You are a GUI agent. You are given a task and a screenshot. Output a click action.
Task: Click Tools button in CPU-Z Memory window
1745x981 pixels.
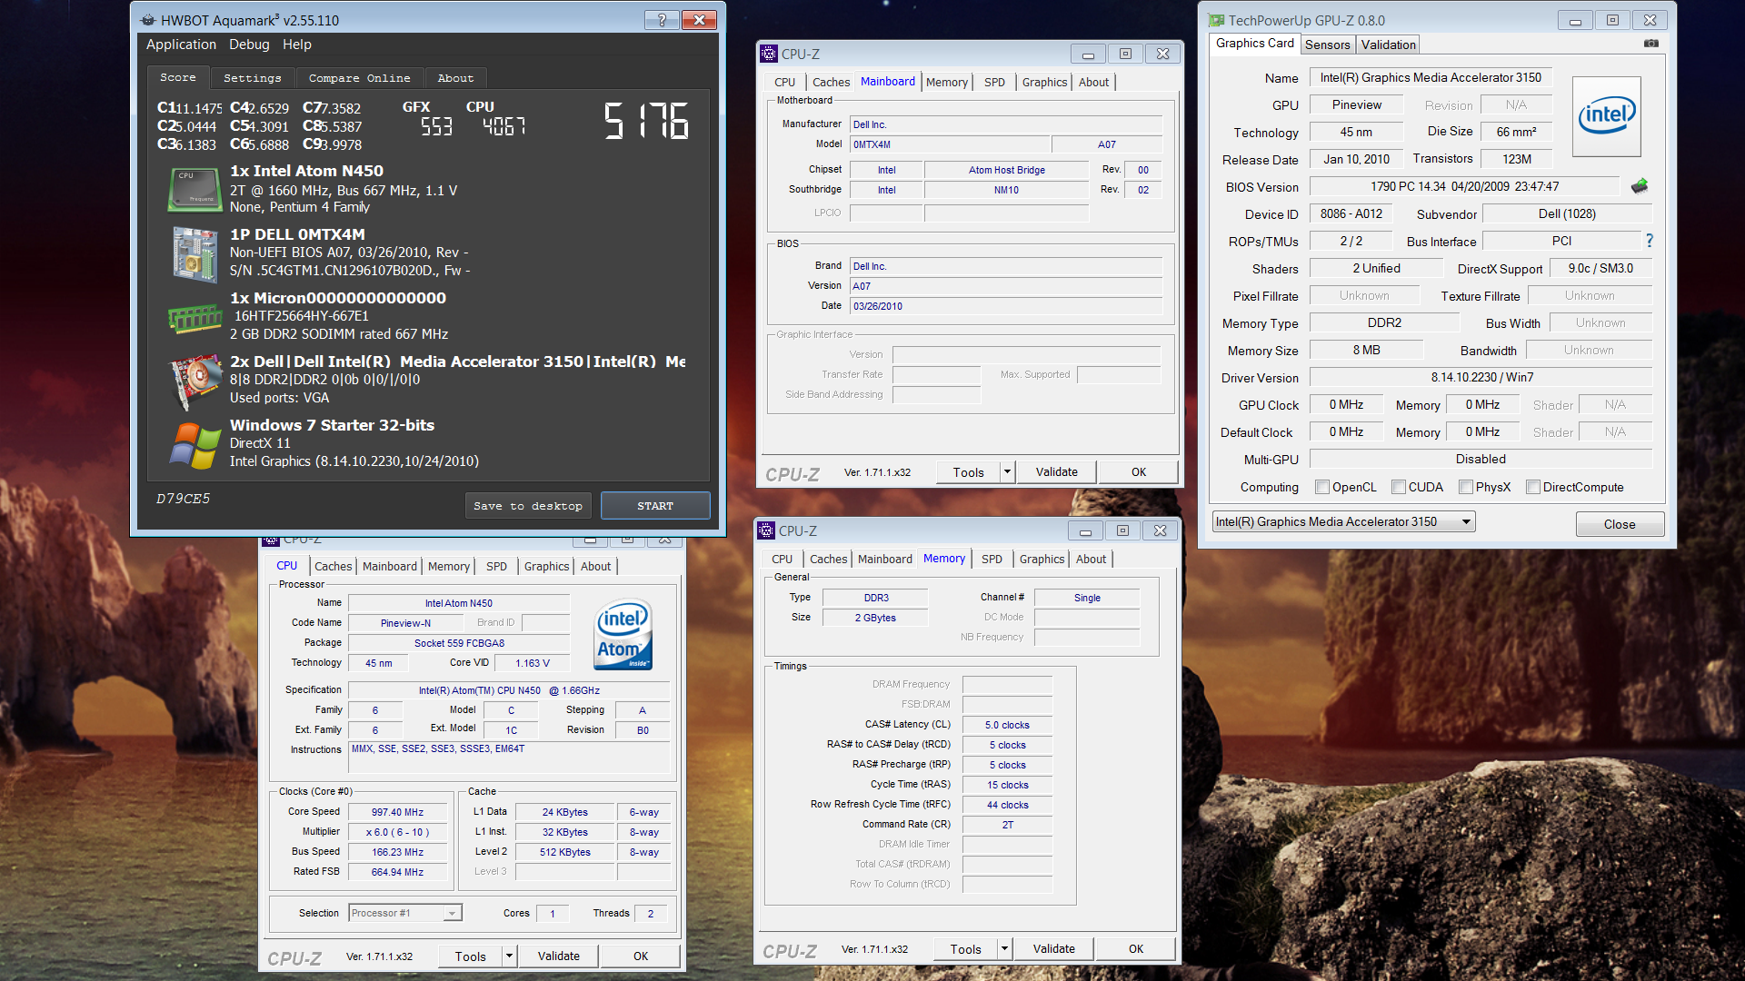[x=965, y=948]
